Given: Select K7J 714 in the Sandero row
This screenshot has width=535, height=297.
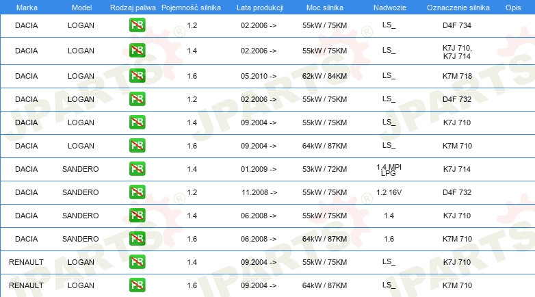Looking at the screenshot, I should click(457, 169).
